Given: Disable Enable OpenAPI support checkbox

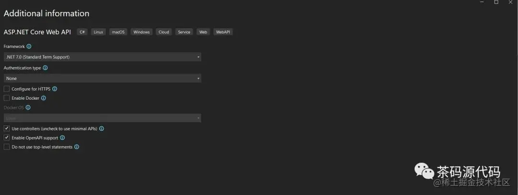Looking at the screenshot, I should coord(7,138).
